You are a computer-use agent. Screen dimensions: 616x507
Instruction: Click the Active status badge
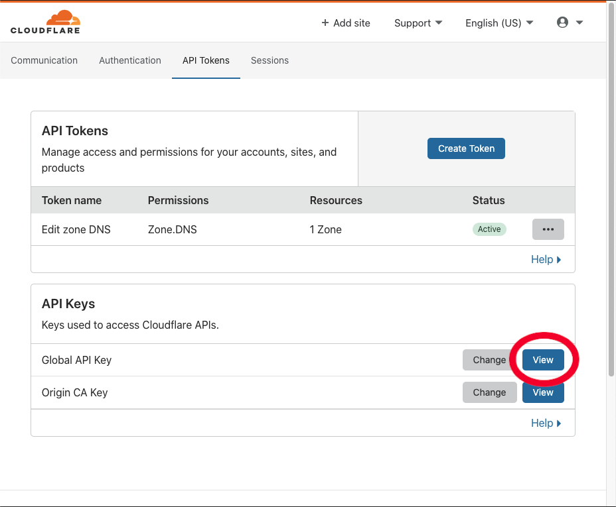489,229
